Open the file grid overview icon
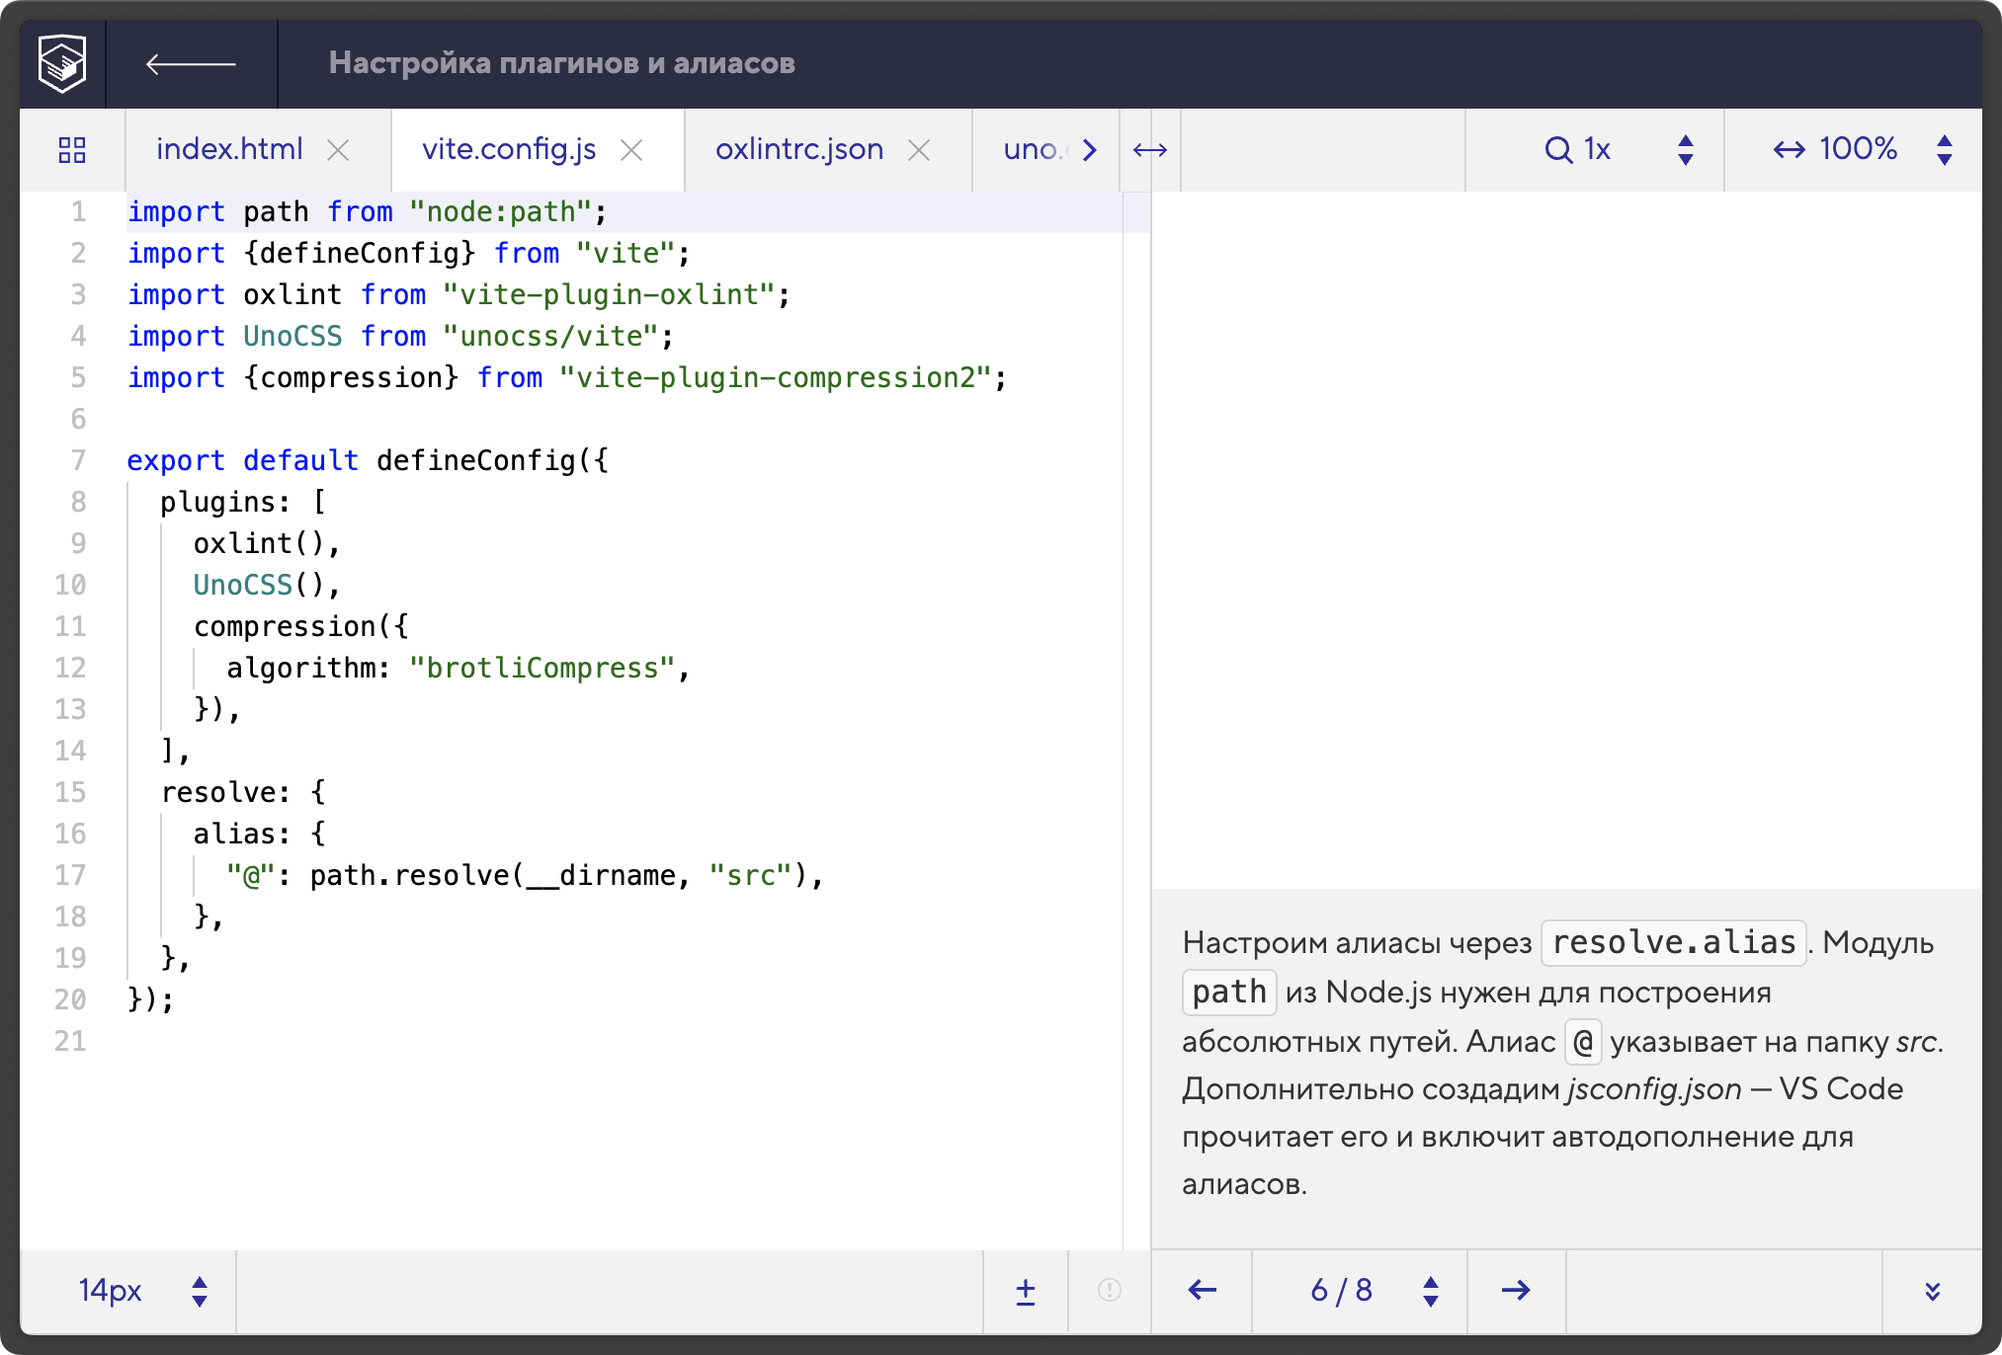Image resolution: width=2002 pixels, height=1355 pixels. [x=72, y=150]
